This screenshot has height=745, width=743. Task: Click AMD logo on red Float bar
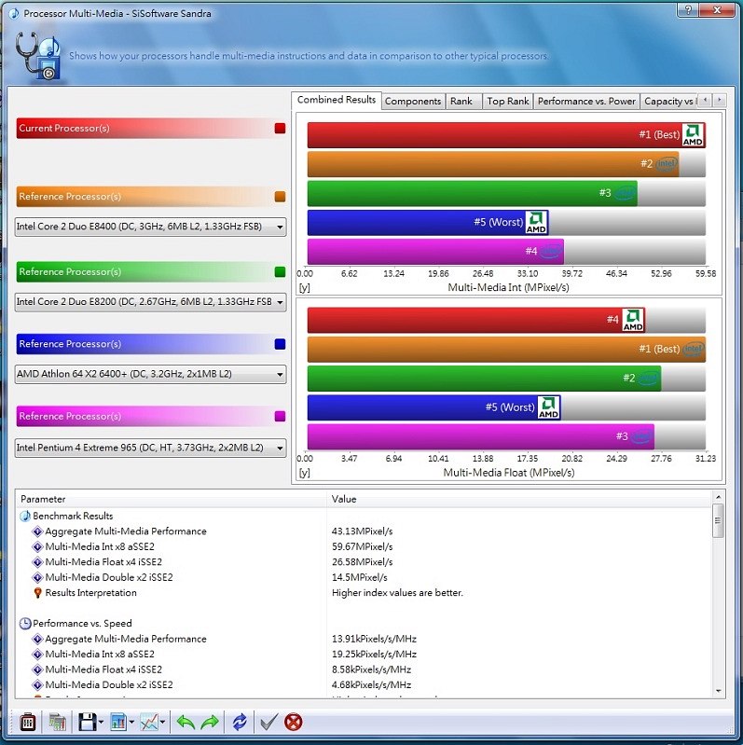point(633,320)
